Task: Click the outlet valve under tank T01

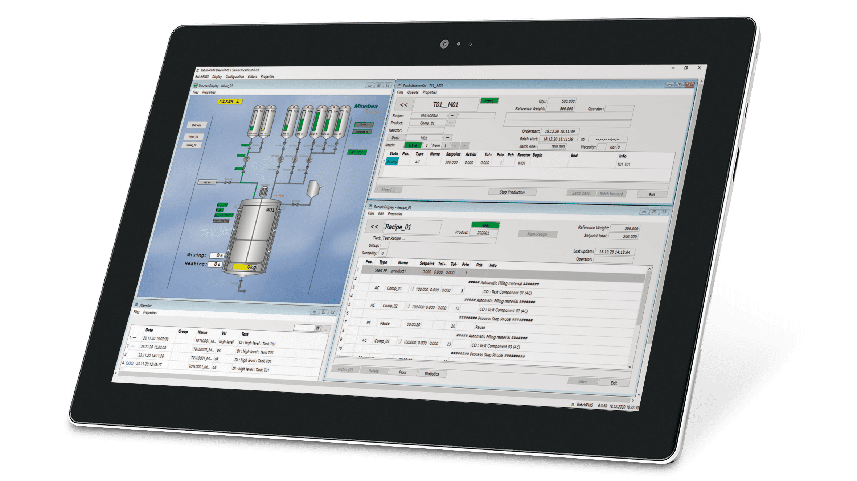Action: point(250,145)
